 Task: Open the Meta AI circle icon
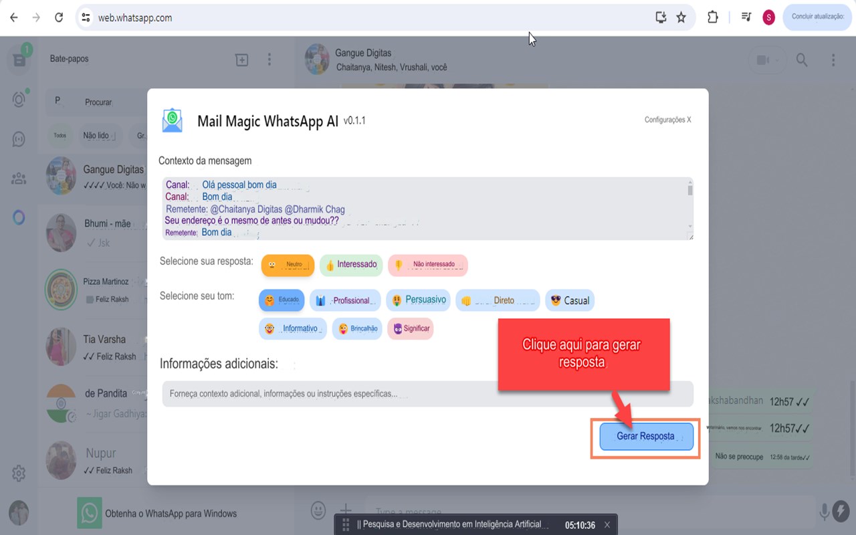pos(19,217)
